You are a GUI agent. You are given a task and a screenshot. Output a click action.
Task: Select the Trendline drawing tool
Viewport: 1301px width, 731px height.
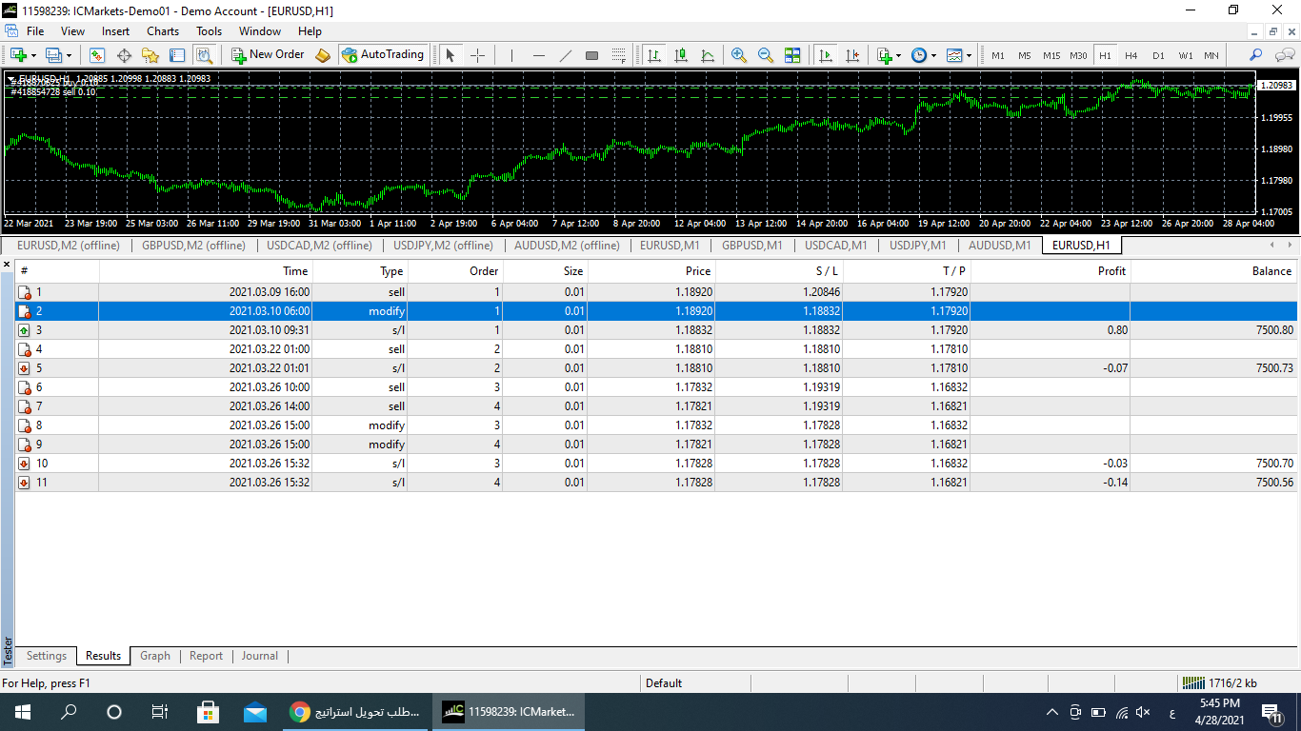pyautogui.click(x=565, y=55)
